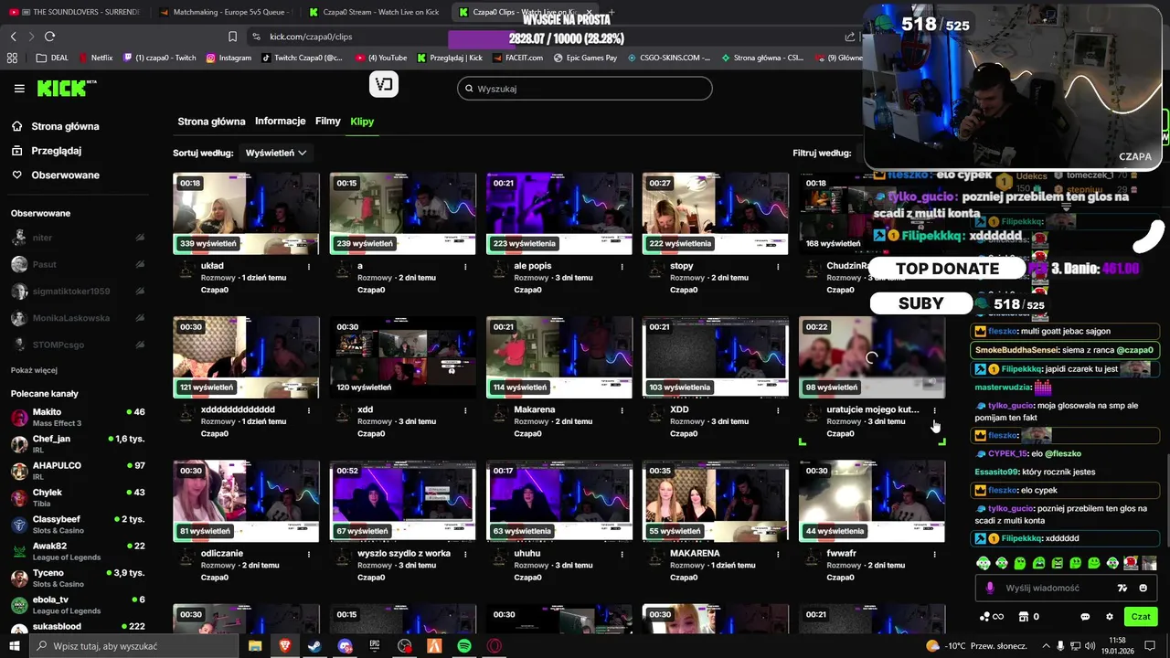The width and height of the screenshot is (1170, 658).
Task: Open the shop icon showing 0
Action: (1028, 617)
